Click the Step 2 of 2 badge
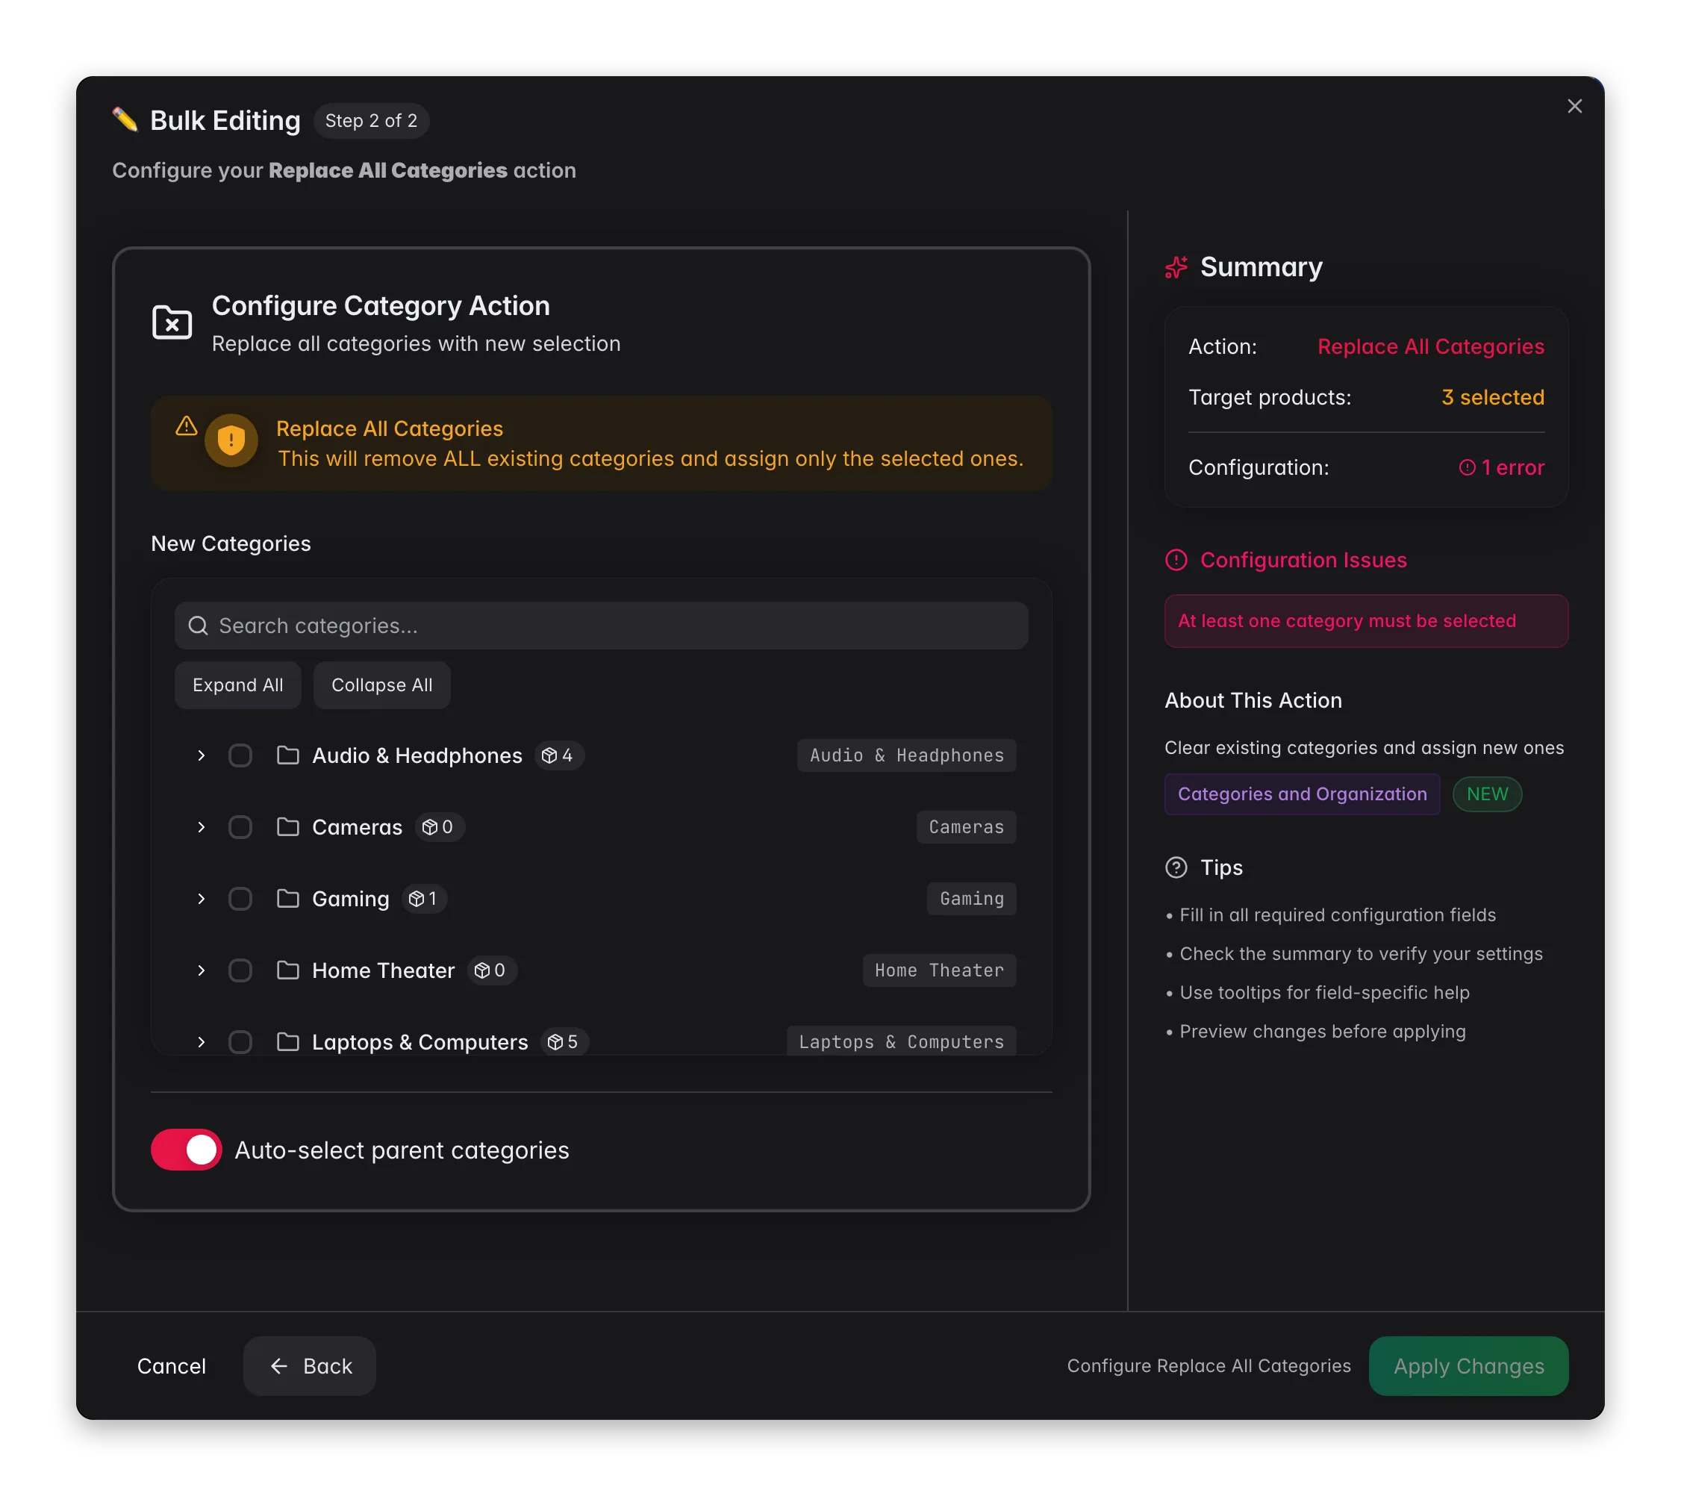This screenshot has width=1681, height=1496. coord(371,120)
